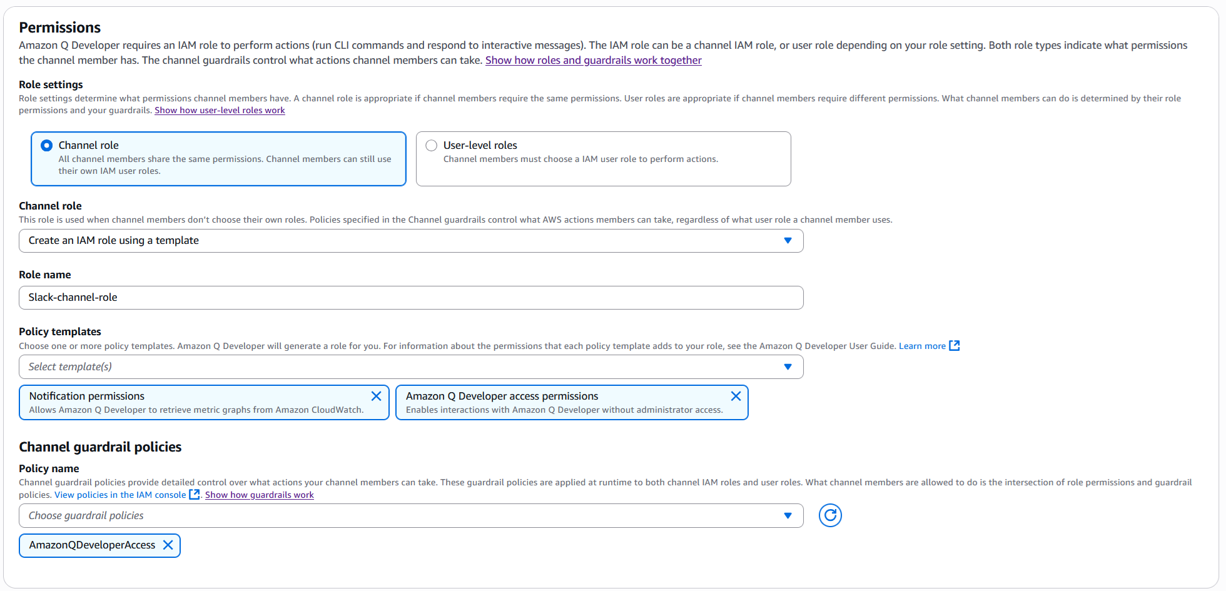This screenshot has height=591, width=1226.
Task: Click the Permissions heading text
Action: coord(60,28)
